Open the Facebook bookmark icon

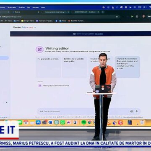[x=56, y=21]
